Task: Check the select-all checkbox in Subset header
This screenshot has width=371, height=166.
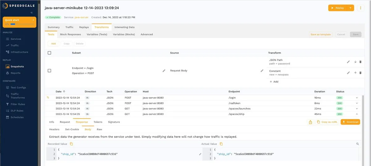Action: point(49,53)
